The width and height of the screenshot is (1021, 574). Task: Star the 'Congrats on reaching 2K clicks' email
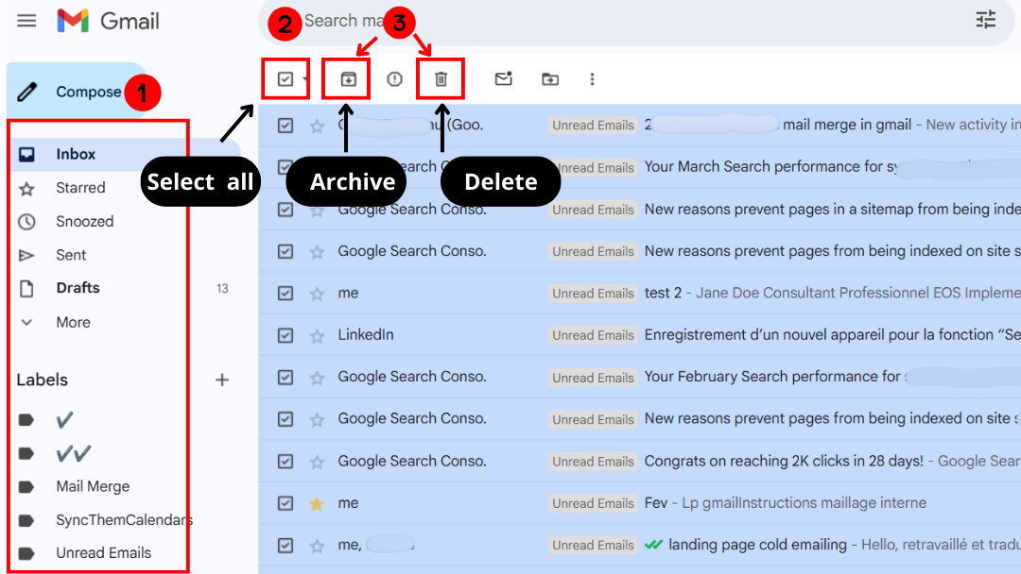(x=317, y=462)
